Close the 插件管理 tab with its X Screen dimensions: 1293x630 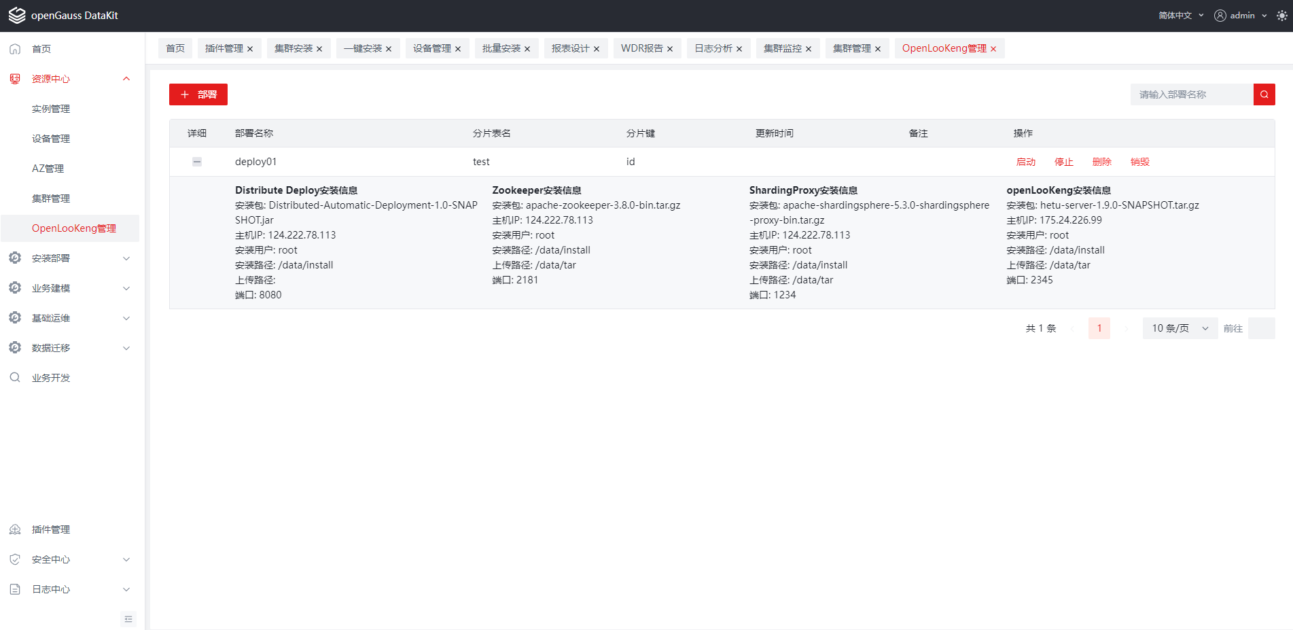(x=250, y=49)
